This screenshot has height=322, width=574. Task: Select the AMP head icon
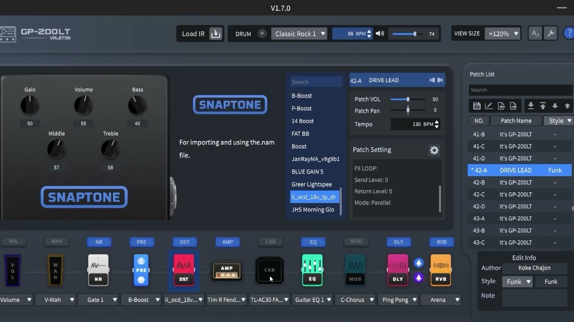click(226, 271)
